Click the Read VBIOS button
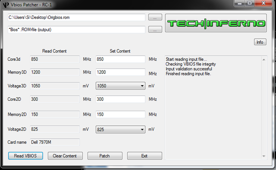The width and height of the screenshot is (276, 170). coord(25,156)
